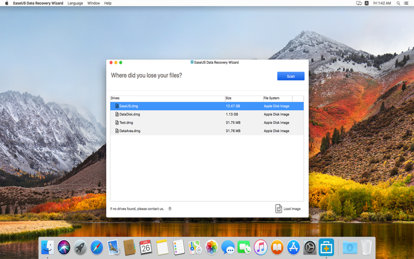Click the 12.47 GB size cell
The width and height of the screenshot is (414, 259).
233,106
